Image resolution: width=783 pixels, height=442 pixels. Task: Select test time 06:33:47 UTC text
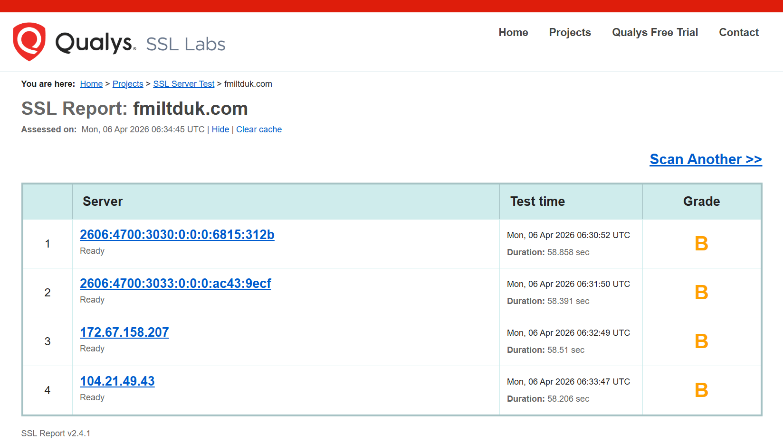point(568,382)
